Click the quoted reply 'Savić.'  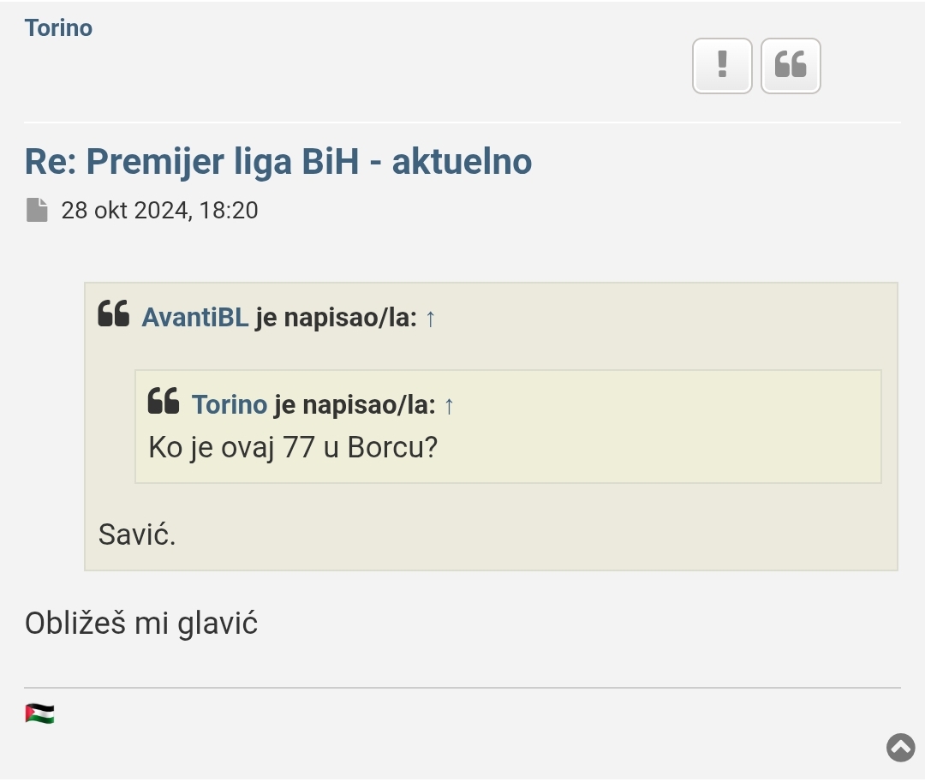[137, 534]
